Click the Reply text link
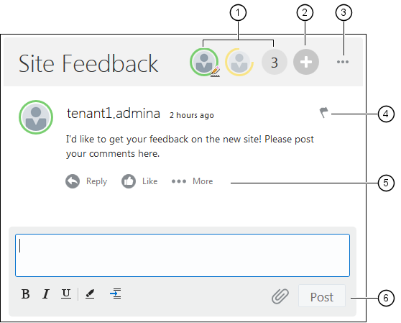The height and width of the screenshot is (323, 401). (96, 181)
